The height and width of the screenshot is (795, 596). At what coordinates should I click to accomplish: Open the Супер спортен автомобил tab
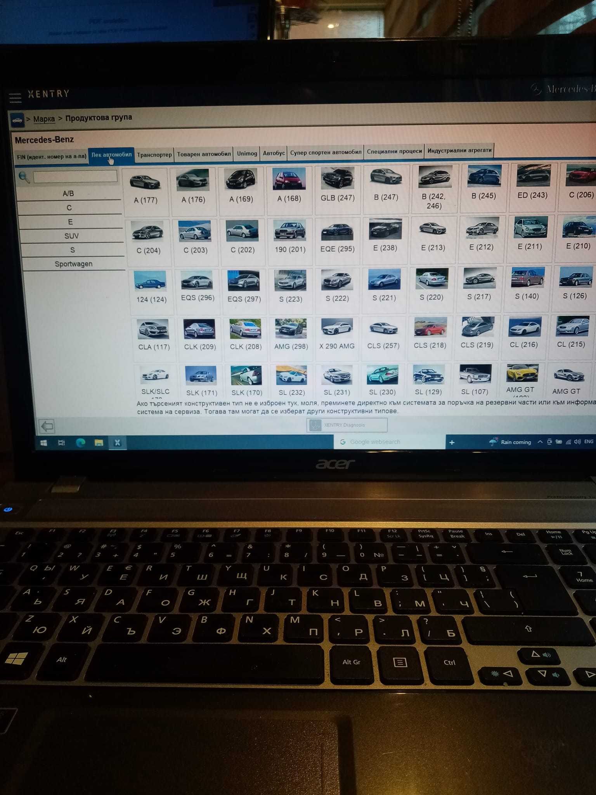click(x=326, y=152)
